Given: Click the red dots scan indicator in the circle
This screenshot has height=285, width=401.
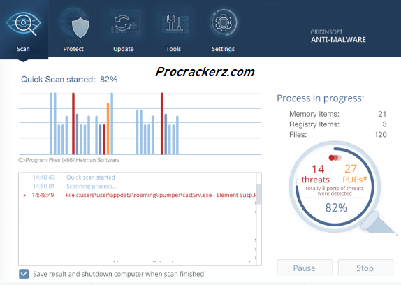Looking at the screenshot, I should 335,158.
